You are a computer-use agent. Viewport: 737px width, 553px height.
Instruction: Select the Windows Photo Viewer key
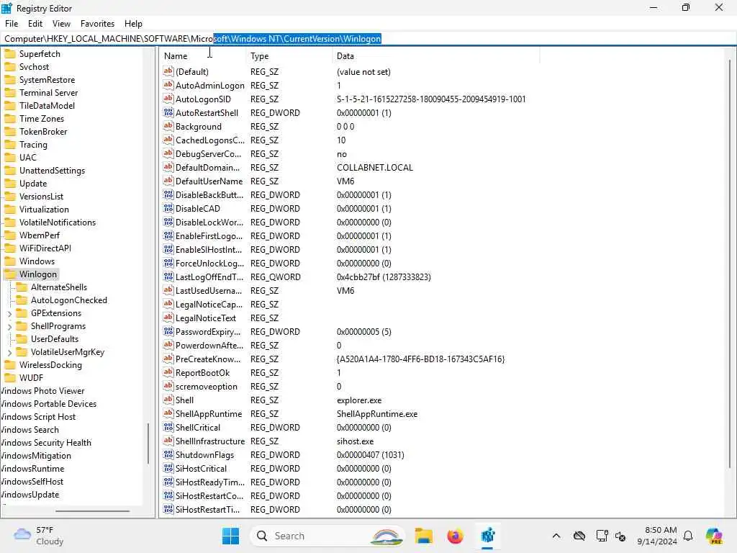pyautogui.click(x=42, y=391)
